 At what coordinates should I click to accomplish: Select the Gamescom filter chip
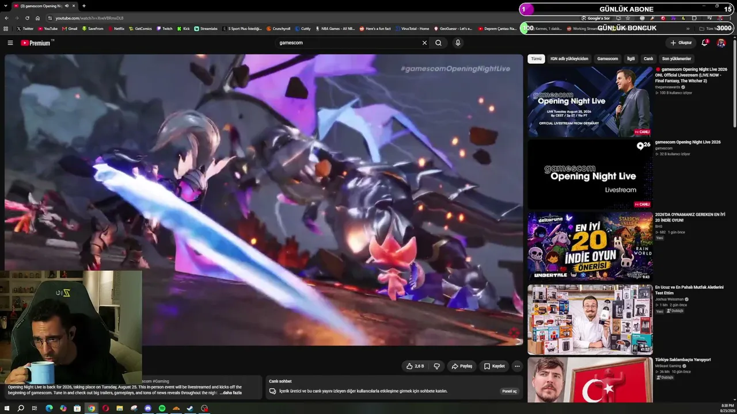tap(607, 59)
